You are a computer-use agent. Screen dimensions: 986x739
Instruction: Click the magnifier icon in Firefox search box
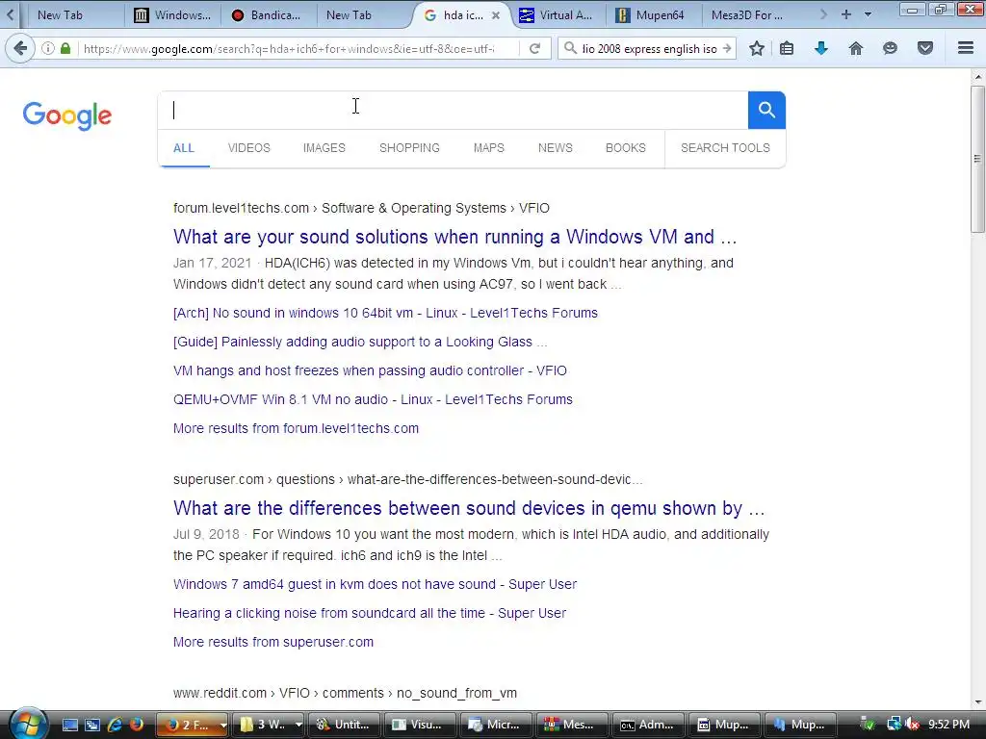(x=570, y=48)
